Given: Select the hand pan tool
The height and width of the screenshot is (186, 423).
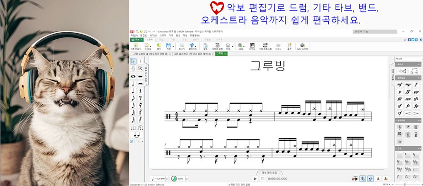Looking at the screenshot, I should click(133, 68).
